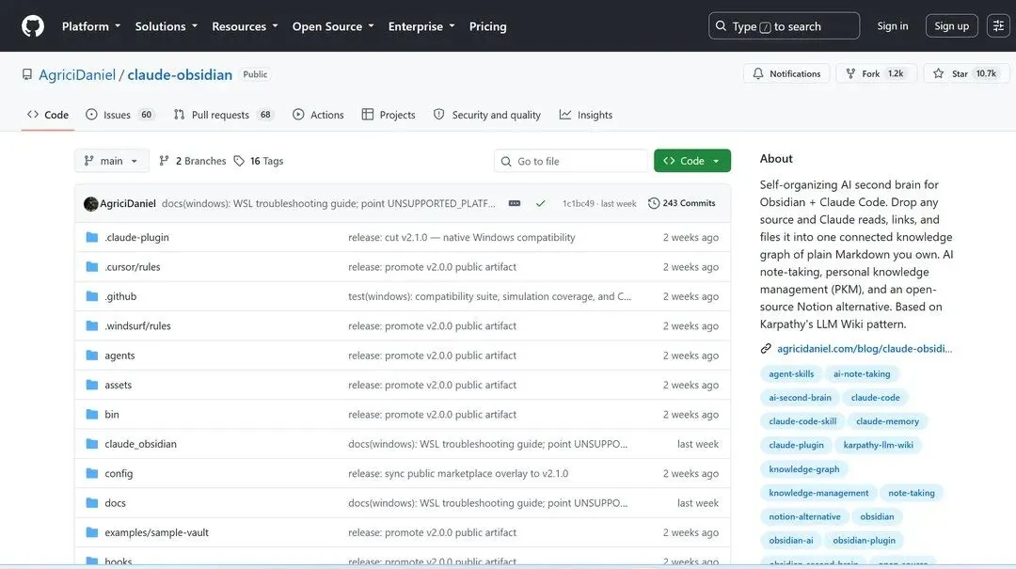Open the claude-obsidian repository link
This screenshot has width=1016, height=569.
(x=180, y=74)
